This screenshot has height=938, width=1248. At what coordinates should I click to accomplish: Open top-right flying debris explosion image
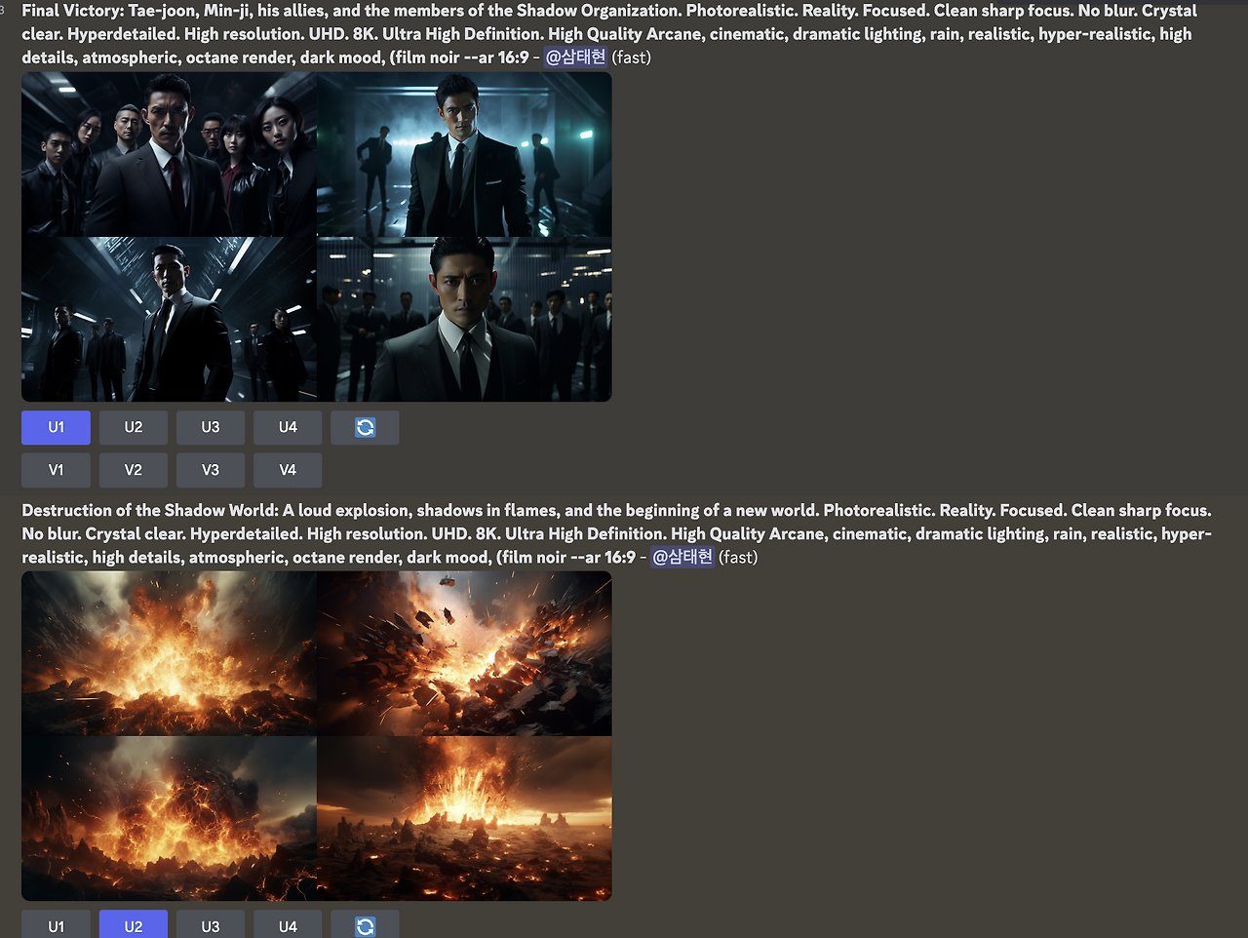point(465,653)
